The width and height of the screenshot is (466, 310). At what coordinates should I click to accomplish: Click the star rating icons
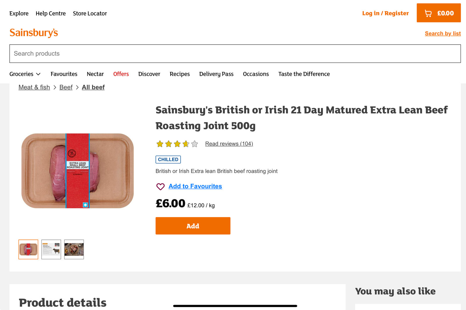[x=177, y=144]
